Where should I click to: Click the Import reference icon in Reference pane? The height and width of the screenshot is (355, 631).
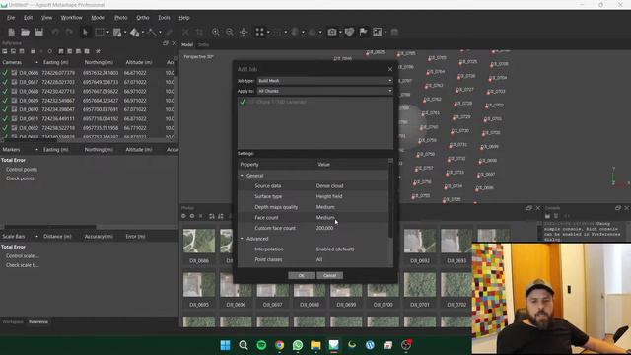[5, 51]
